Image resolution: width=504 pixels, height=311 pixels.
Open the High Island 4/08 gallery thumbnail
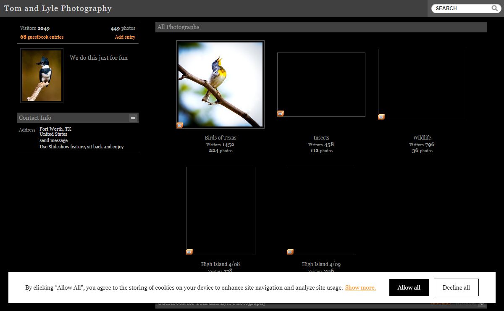(x=220, y=211)
